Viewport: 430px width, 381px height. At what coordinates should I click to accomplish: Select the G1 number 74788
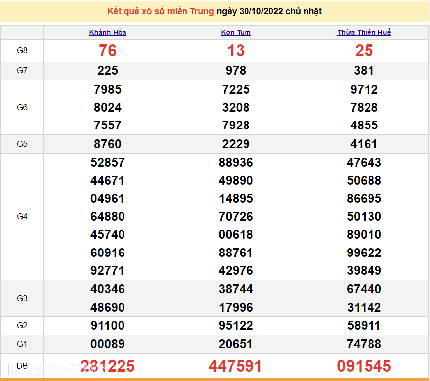point(364,344)
